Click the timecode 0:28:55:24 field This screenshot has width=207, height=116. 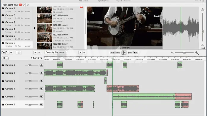(x=36, y=58)
